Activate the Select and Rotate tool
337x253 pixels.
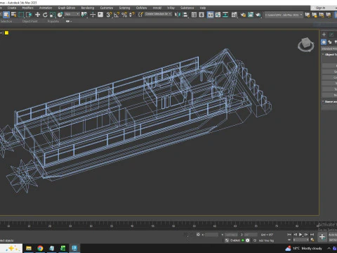45,15
